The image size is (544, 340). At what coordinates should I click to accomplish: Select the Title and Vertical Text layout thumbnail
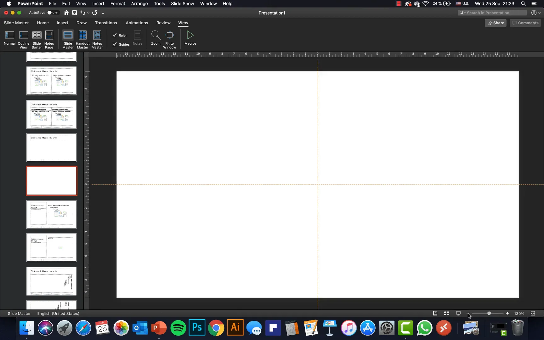[52, 281]
